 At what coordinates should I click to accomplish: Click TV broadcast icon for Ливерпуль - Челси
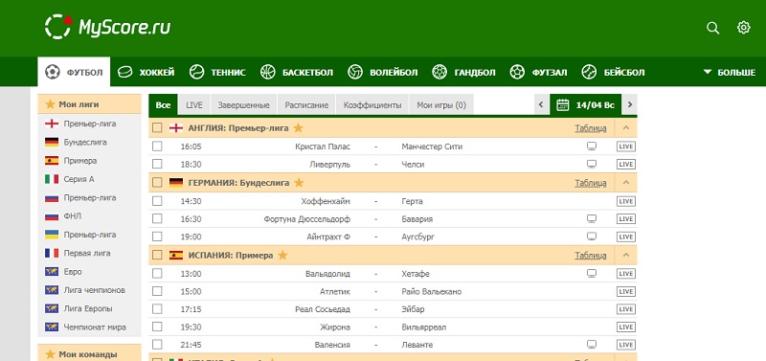[x=592, y=164]
